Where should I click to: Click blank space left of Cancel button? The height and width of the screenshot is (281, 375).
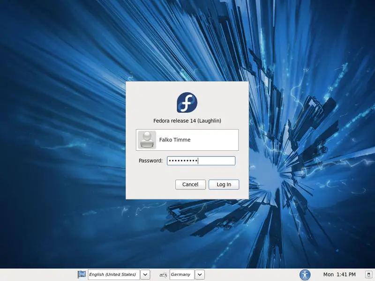pos(150,185)
